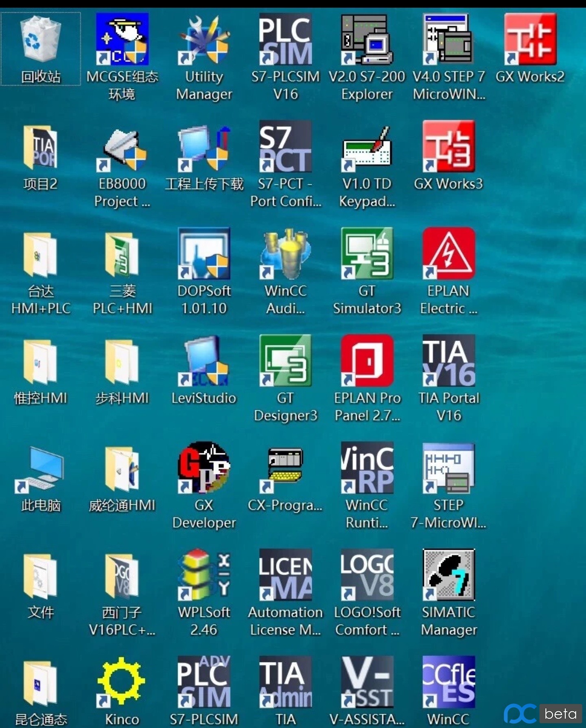586x728 pixels.
Task: Launch LeviStudio shortcut
Action: click(204, 361)
